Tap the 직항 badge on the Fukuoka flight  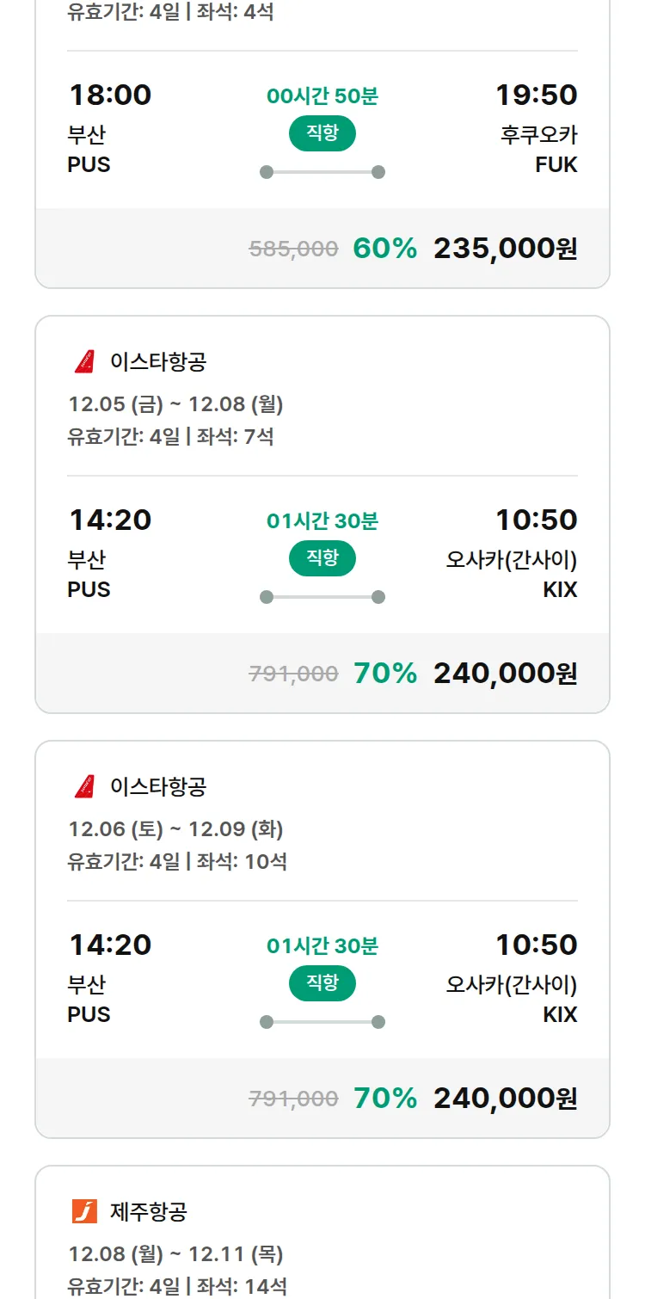(322, 133)
